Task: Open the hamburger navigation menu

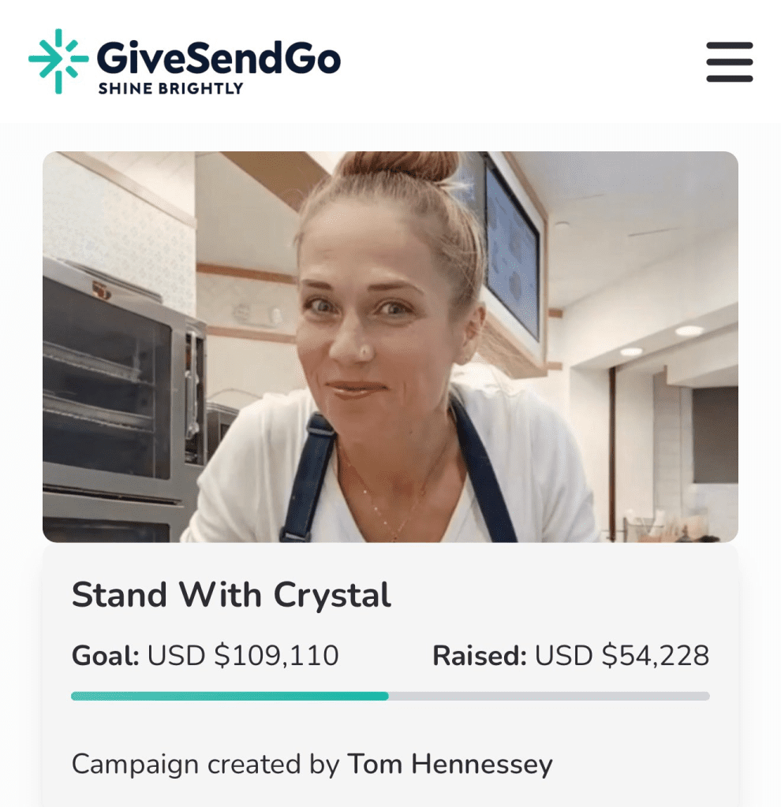Action: [x=730, y=61]
